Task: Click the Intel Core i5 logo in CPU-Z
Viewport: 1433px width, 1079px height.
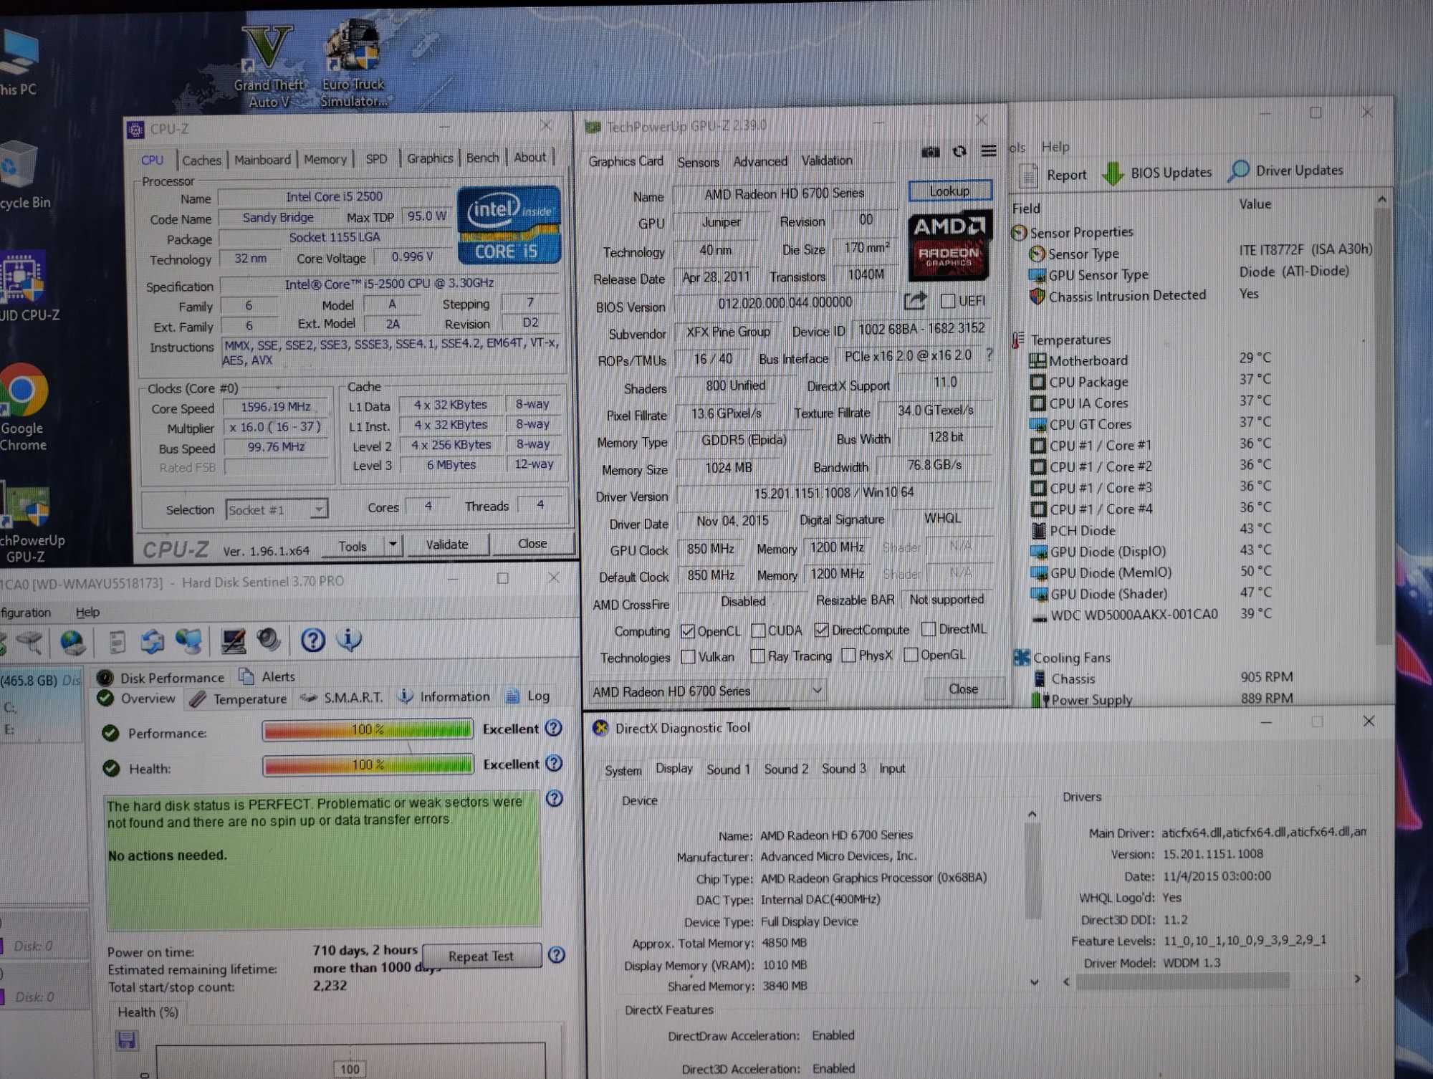Action: tap(509, 225)
